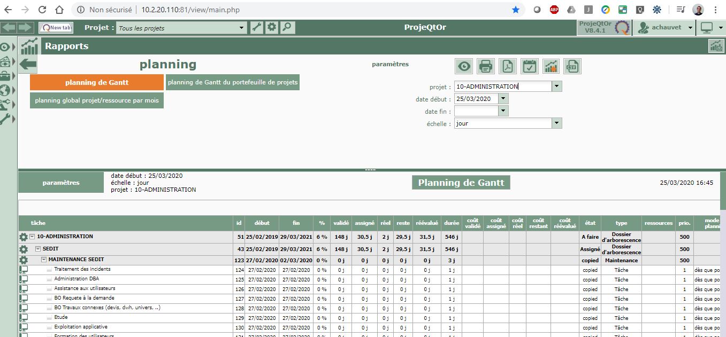Open the achauvet user menu
The image size is (726, 337).
click(x=663, y=28)
